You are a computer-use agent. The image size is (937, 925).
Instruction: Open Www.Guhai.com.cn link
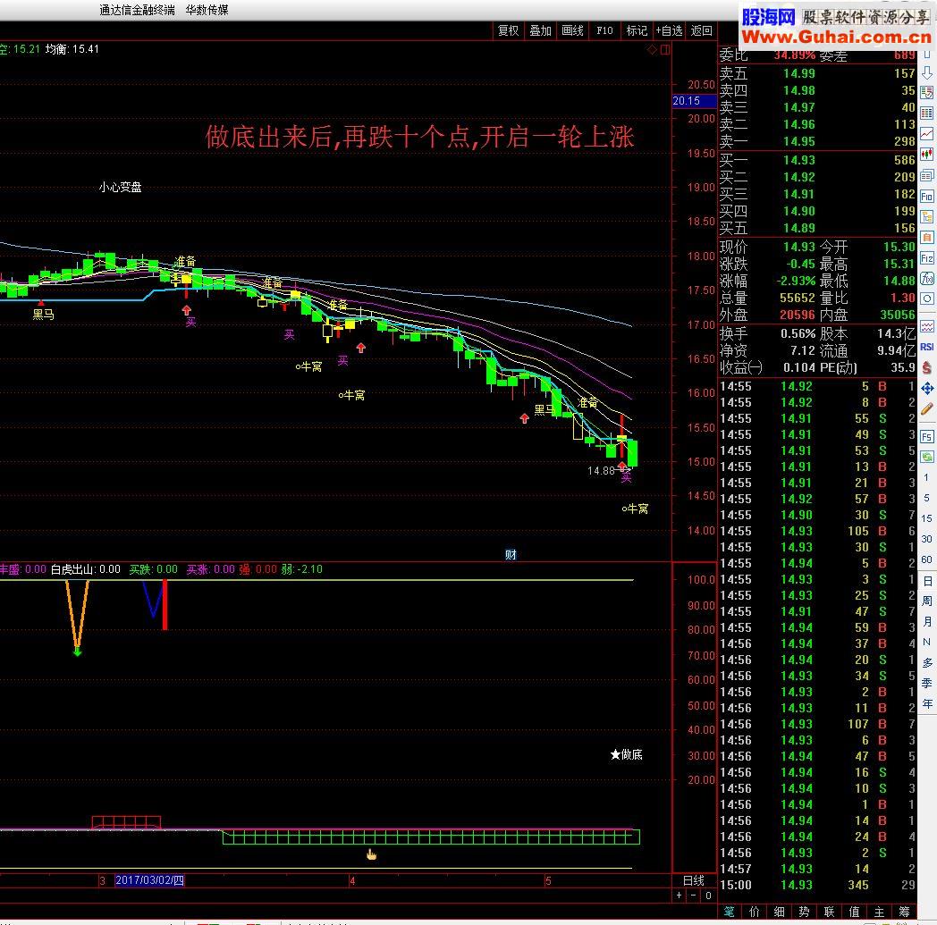[x=836, y=37]
